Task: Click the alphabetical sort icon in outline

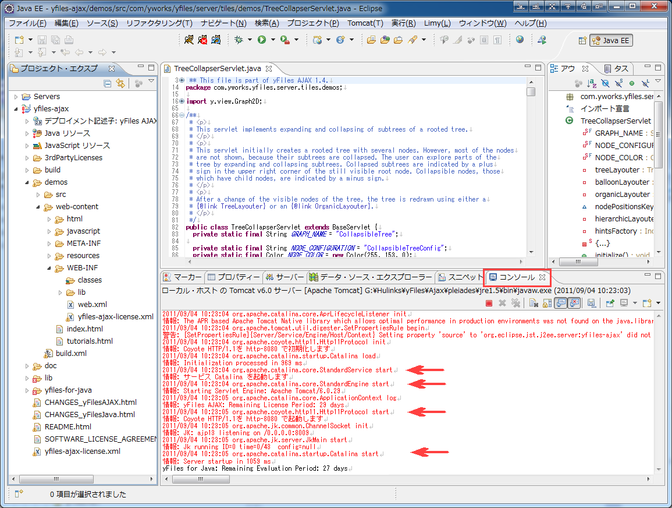Action: pyautogui.click(x=592, y=84)
